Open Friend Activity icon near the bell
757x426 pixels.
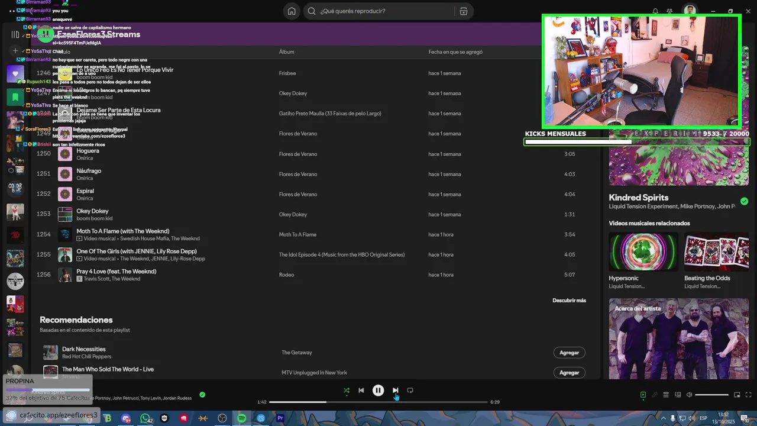(x=669, y=11)
